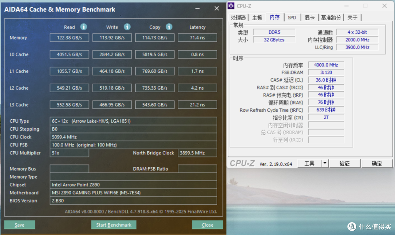Click the Read info icon in AIDA64
The height and width of the screenshot is (235, 395).
84,27
